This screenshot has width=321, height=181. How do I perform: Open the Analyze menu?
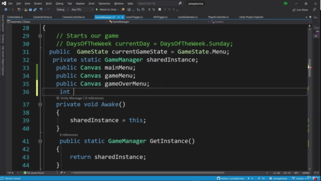point(80,4)
